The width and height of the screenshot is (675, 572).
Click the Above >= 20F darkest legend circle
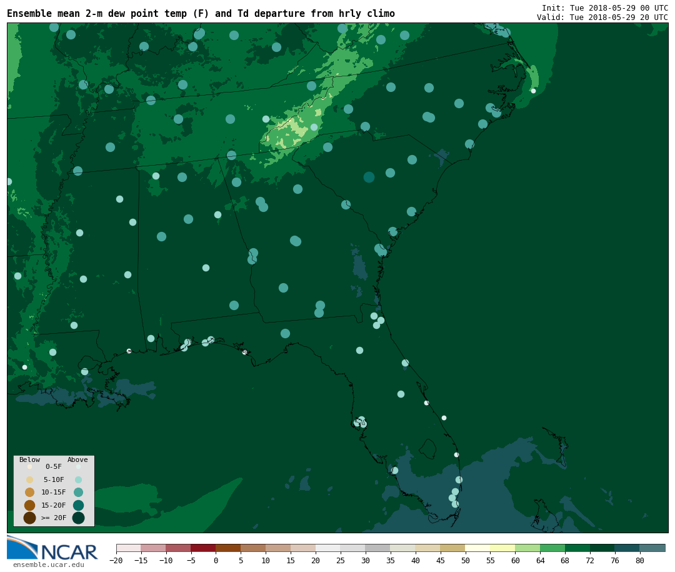pyautogui.click(x=78, y=518)
